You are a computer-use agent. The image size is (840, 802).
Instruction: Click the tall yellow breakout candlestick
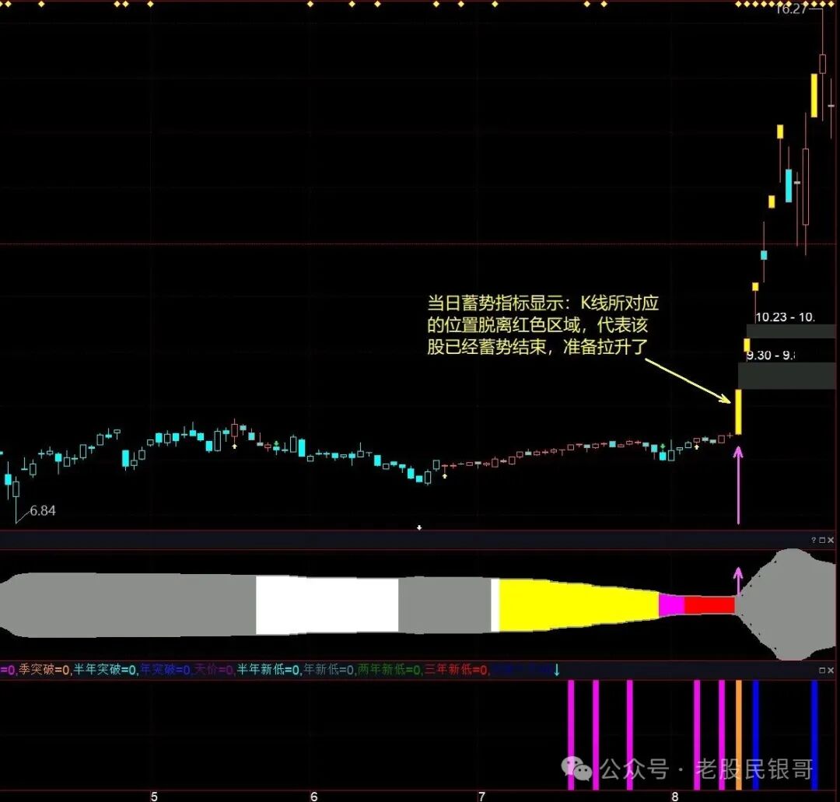pos(738,412)
